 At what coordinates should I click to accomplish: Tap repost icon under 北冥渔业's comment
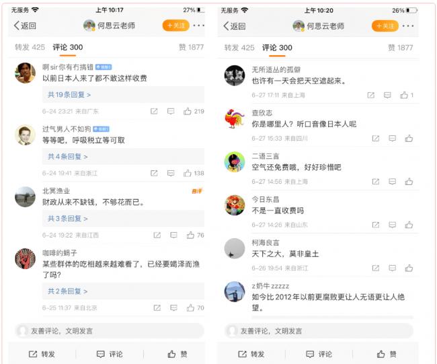pyautogui.click(x=157, y=235)
